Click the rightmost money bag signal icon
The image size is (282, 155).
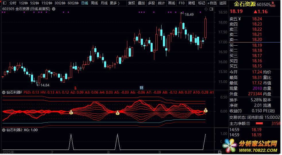[206, 110]
